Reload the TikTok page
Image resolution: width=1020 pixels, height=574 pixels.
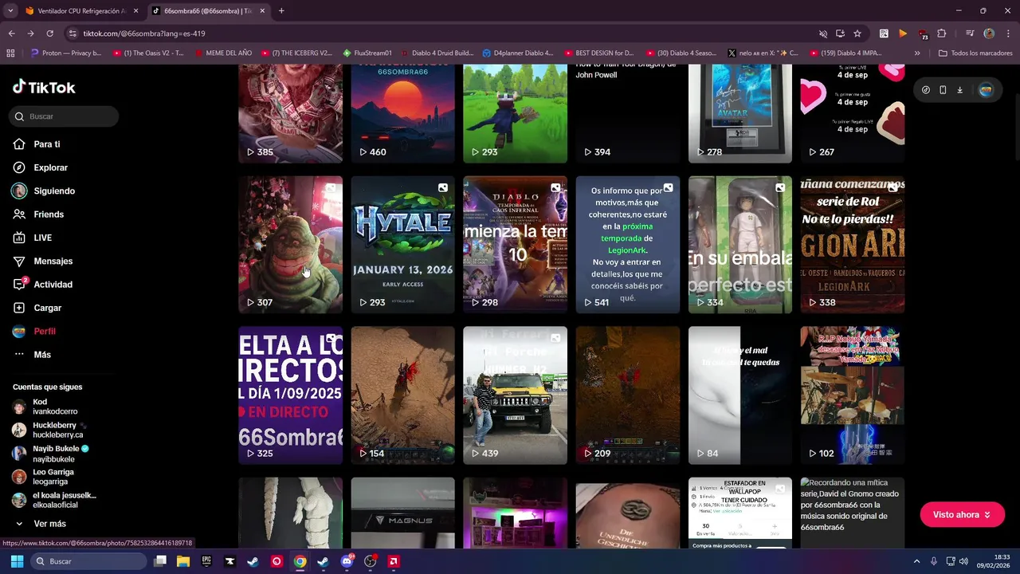pos(49,33)
